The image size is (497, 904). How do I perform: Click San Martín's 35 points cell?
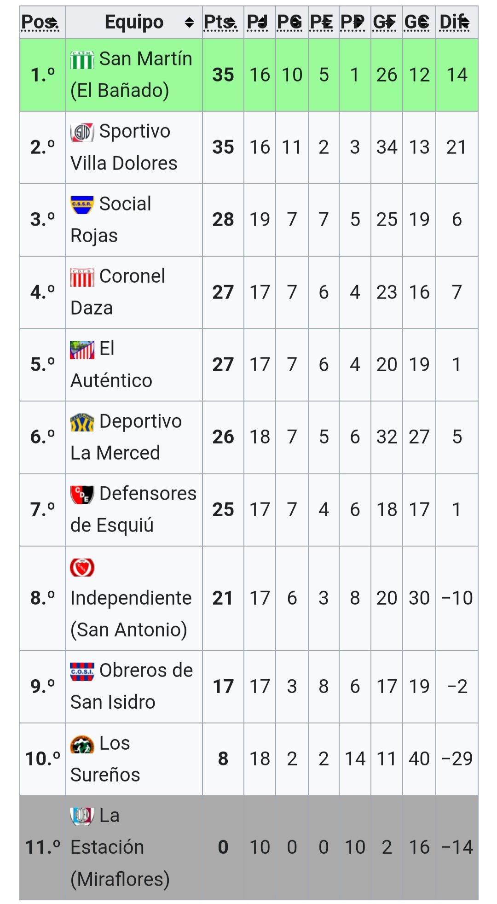tap(223, 75)
